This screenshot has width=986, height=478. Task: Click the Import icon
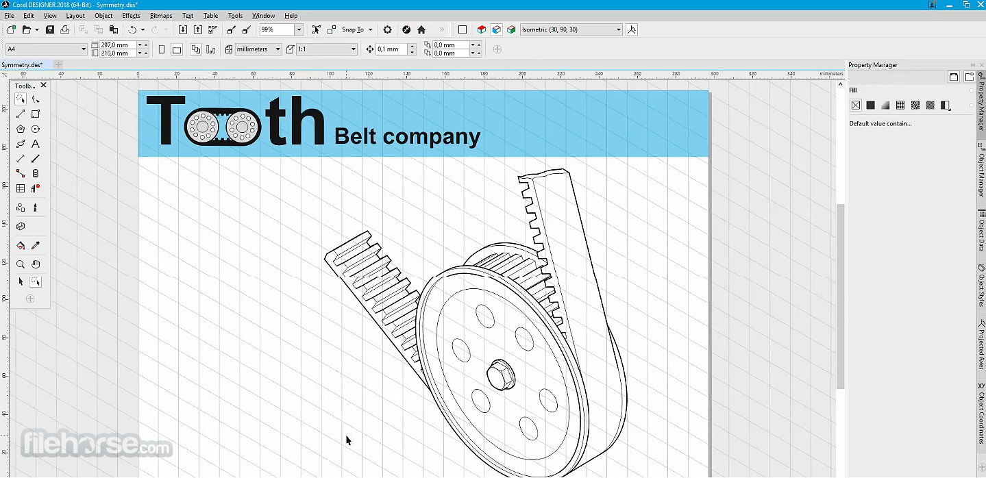tap(183, 29)
